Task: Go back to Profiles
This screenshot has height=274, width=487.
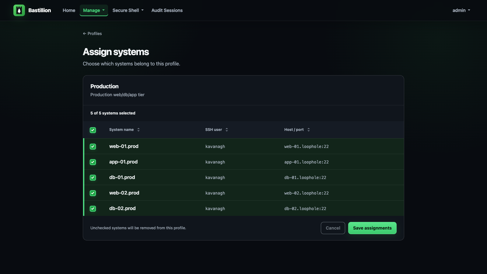Action: click(x=92, y=33)
